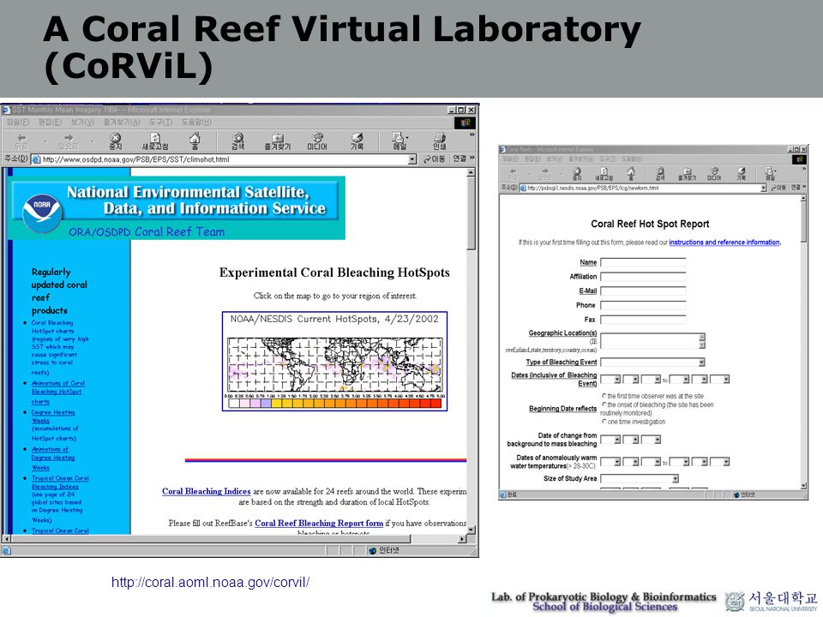Click the Affiliation input field

click(x=643, y=277)
